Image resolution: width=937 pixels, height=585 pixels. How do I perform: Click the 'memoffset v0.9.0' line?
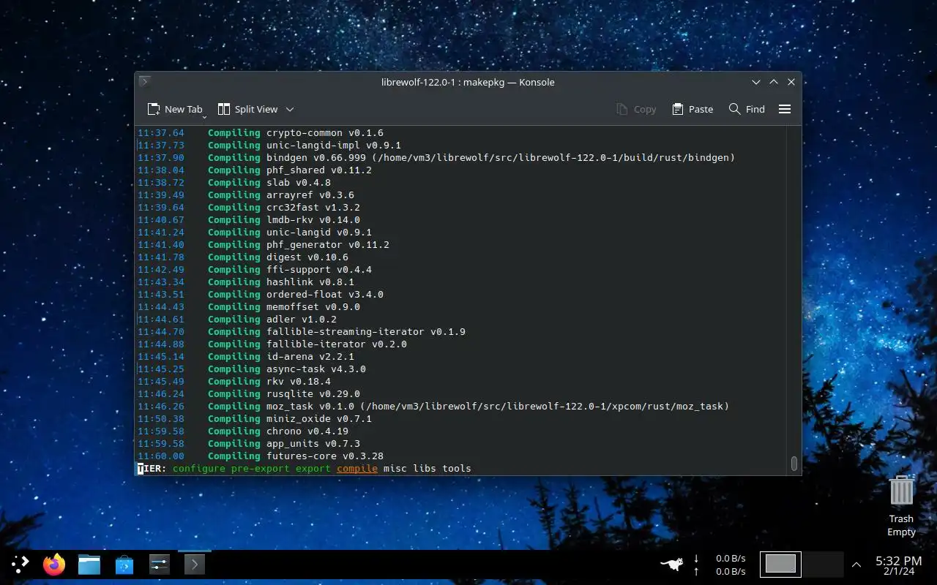pyautogui.click(x=313, y=307)
